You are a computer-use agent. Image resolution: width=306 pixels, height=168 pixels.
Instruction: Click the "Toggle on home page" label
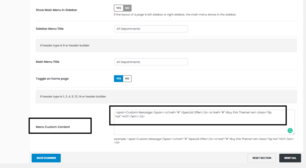(x=52, y=79)
